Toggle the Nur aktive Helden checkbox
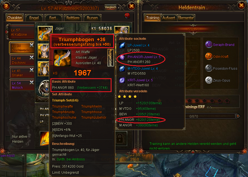Viewport: 248px width, 177px height. (x=8, y=139)
